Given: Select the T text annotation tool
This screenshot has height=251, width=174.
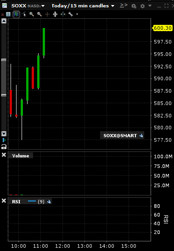Looking at the screenshot, I should tap(8, 14).
